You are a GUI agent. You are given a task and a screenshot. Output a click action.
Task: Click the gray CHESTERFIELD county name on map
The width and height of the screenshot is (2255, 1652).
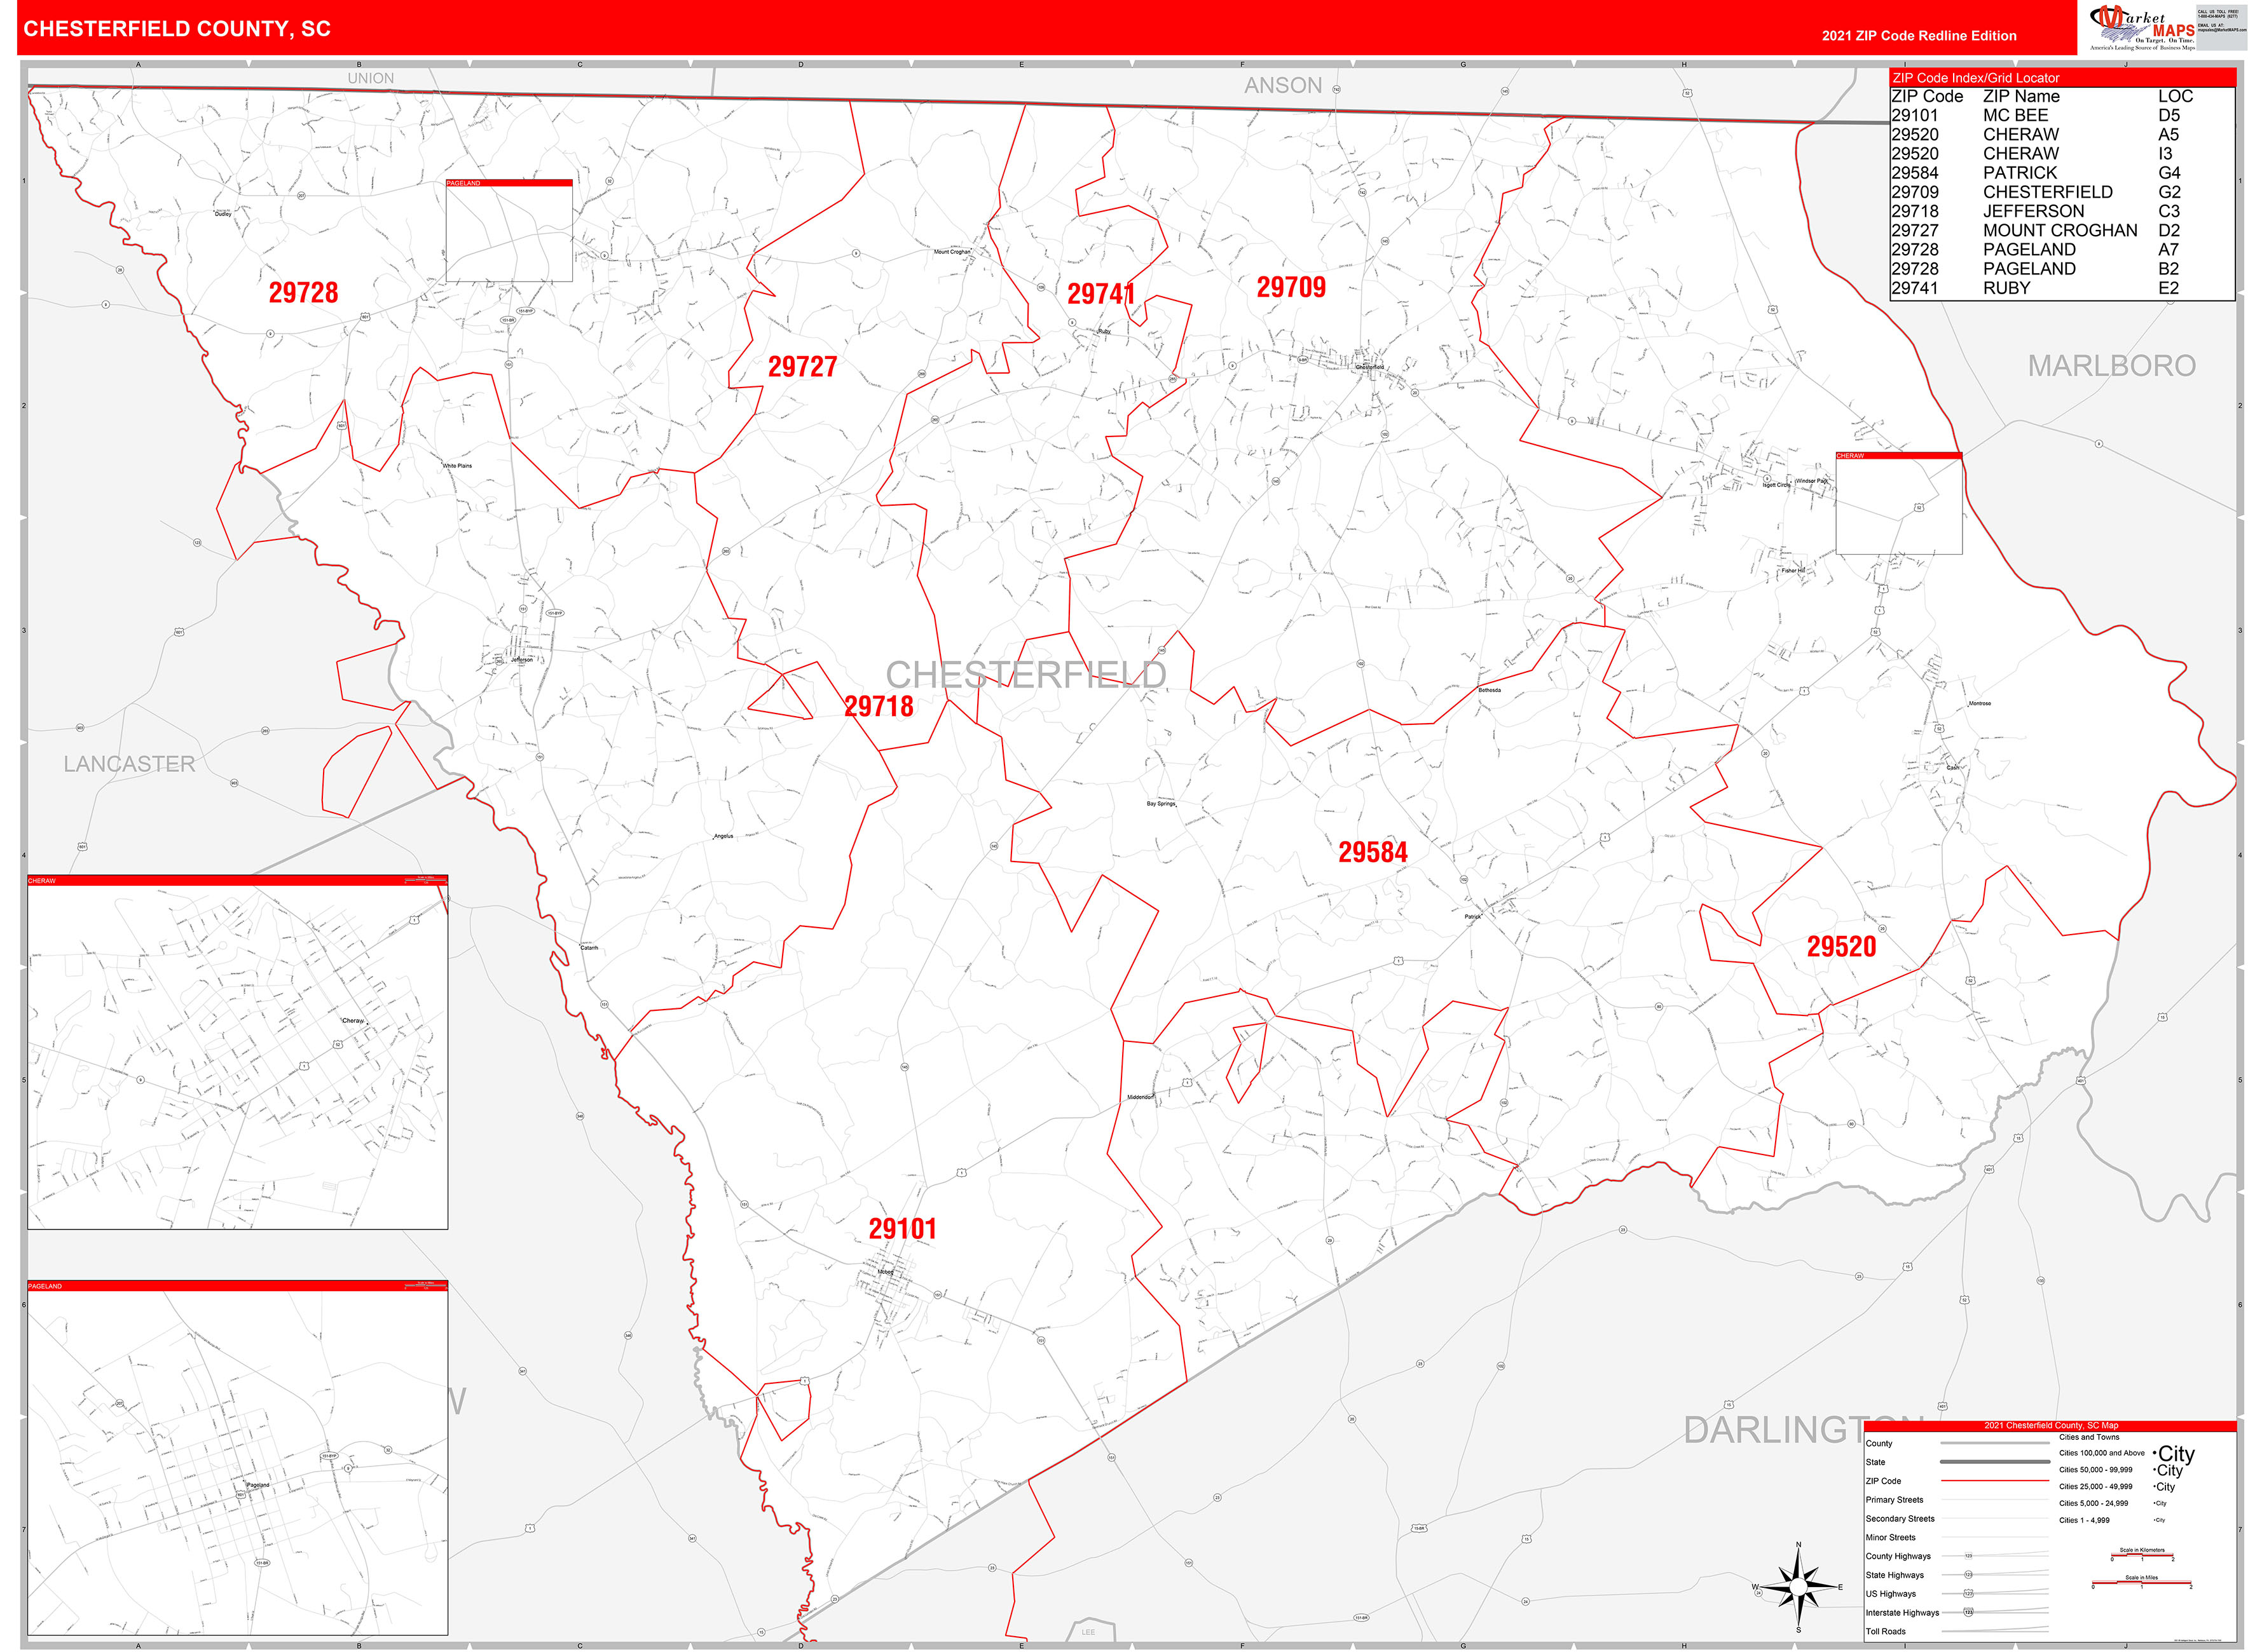(1025, 675)
